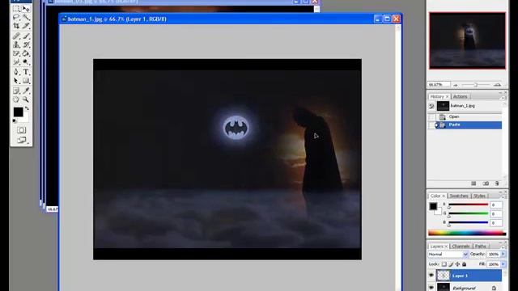Screen dimensions: 518x291
Task: Select the Eraser tool
Action: click(x=16, y=53)
